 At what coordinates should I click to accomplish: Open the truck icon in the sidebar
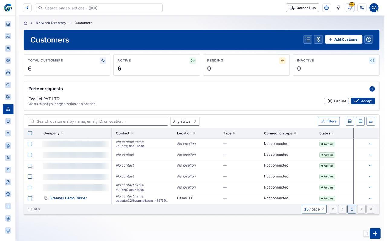click(8, 97)
